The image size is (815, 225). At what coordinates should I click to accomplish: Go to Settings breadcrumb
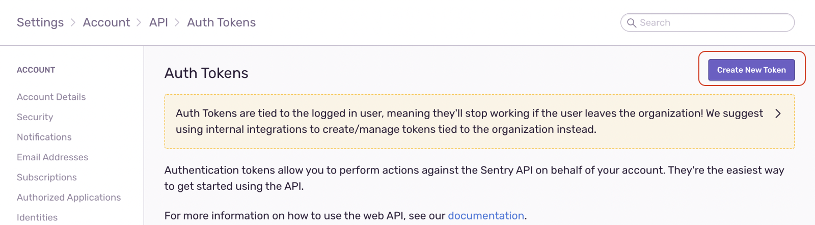(x=40, y=22)
